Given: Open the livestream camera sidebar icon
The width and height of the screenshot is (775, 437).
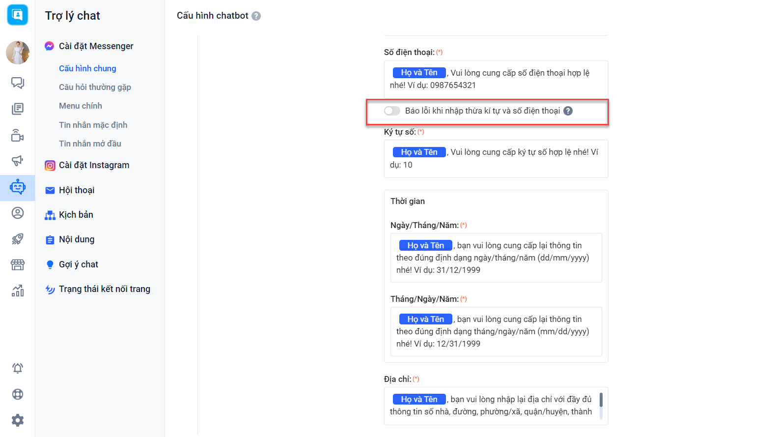Looking at the screenshot, I should coord(18,135).
